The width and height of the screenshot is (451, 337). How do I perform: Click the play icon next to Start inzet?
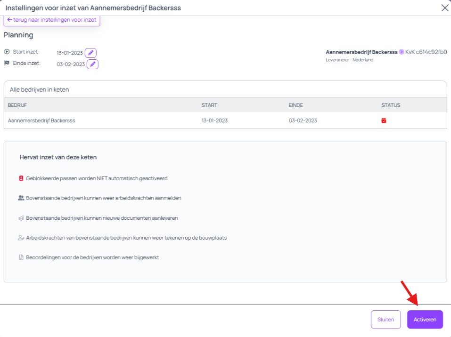coord(7,52)
